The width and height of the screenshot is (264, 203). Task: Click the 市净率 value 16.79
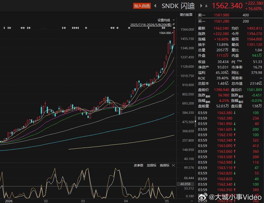[x=258, y=67]
